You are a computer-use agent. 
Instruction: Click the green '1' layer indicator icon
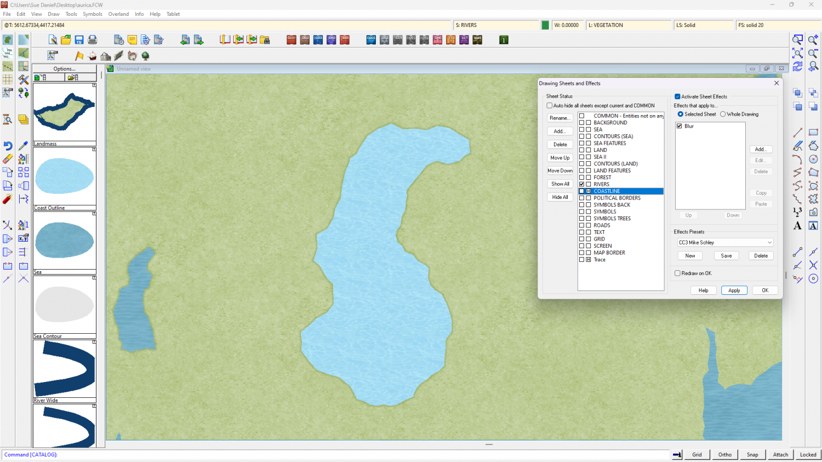pyautogui.click(x=504, y=39)
